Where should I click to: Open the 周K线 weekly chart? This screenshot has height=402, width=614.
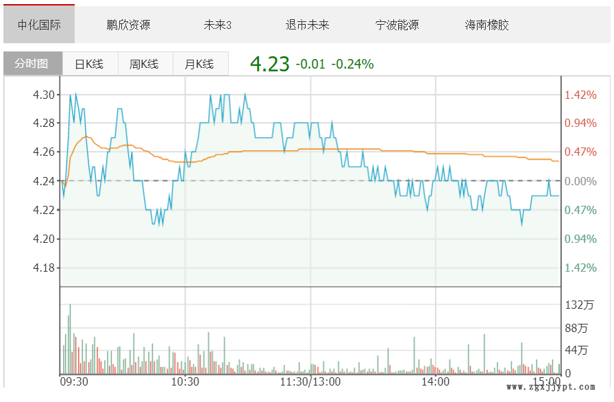pyautogui.click(x=145, y=64)
